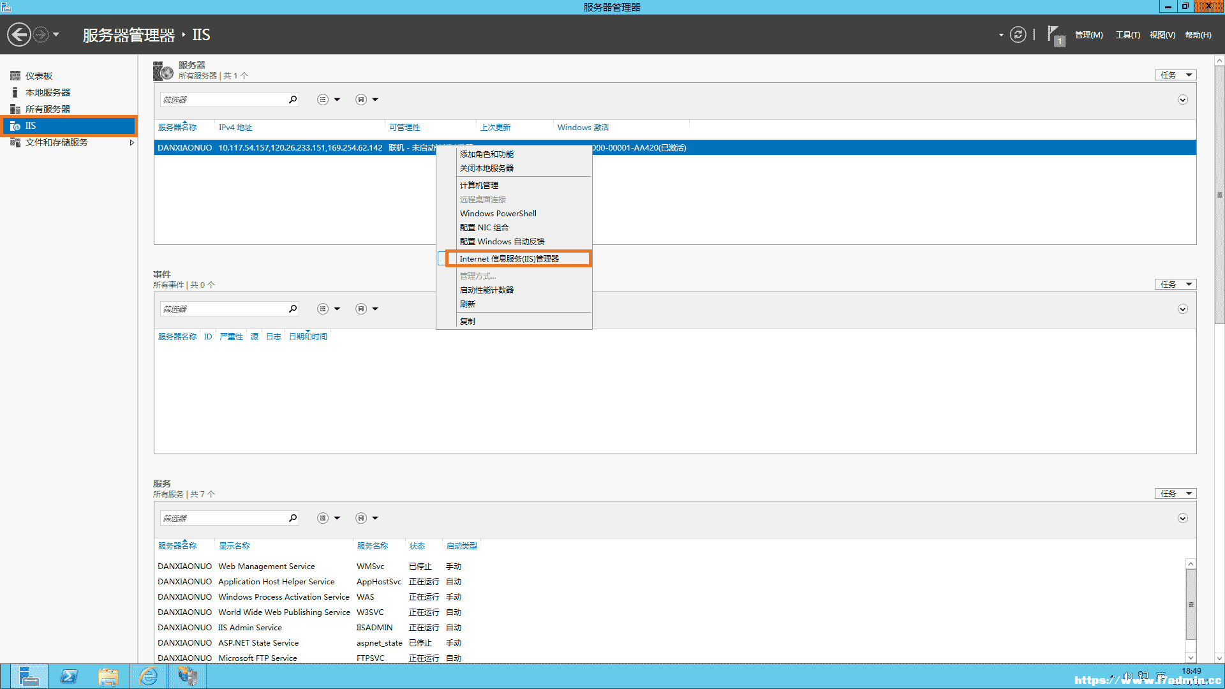1225x689 pixels.
Task: Select the Web Management Service row
Action: [670, 567]
